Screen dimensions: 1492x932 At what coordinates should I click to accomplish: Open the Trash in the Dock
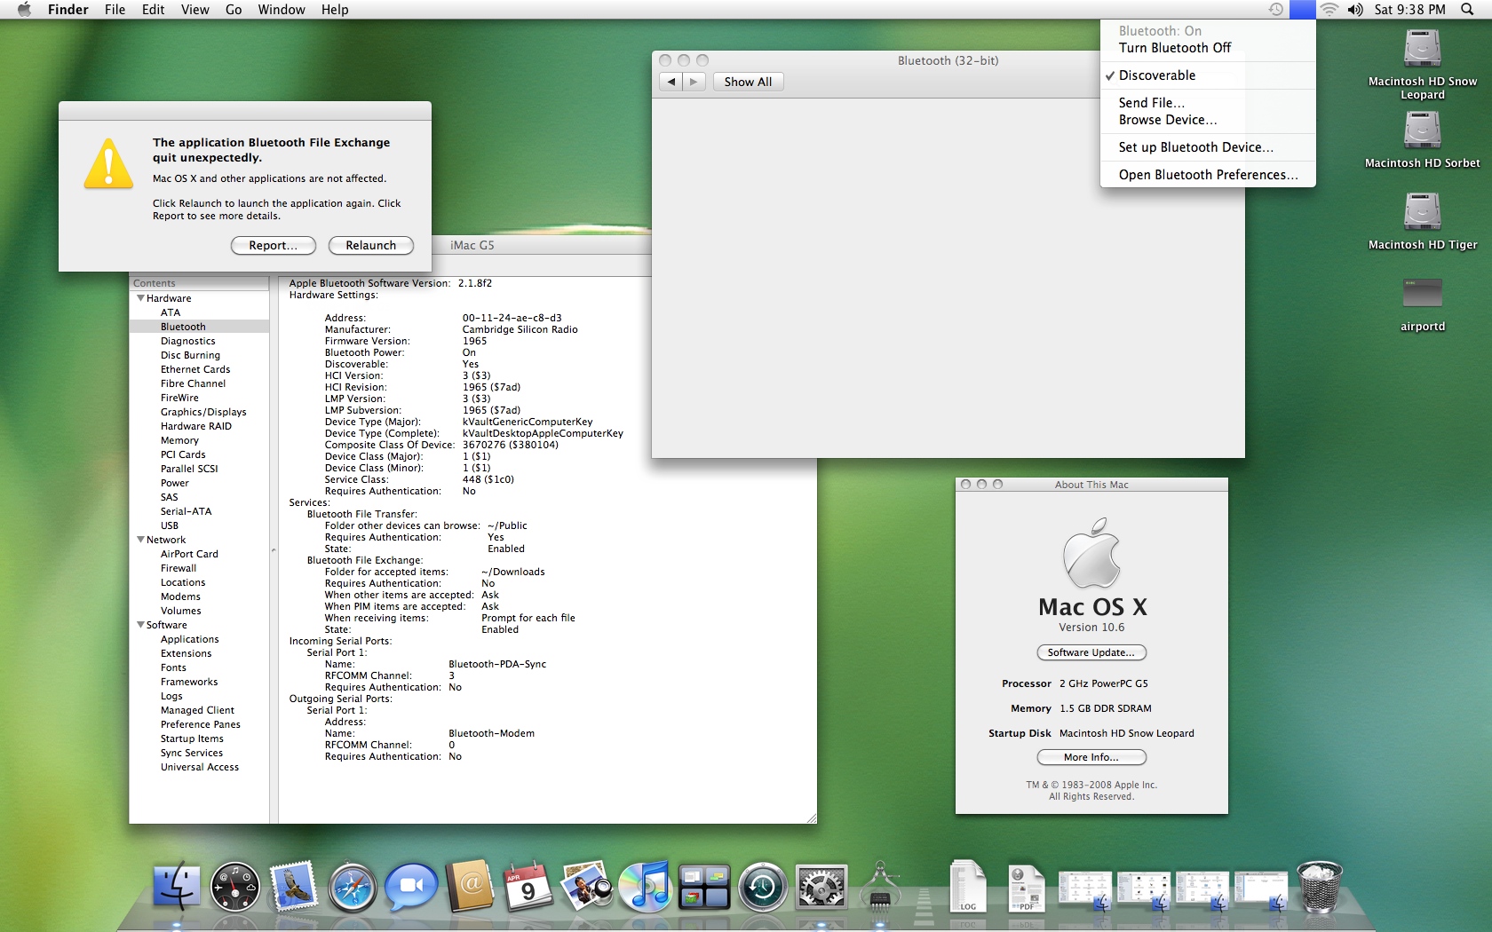1320,887
